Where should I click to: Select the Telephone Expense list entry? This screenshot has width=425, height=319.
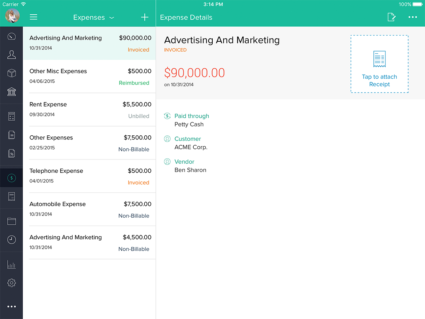point(90,176)
